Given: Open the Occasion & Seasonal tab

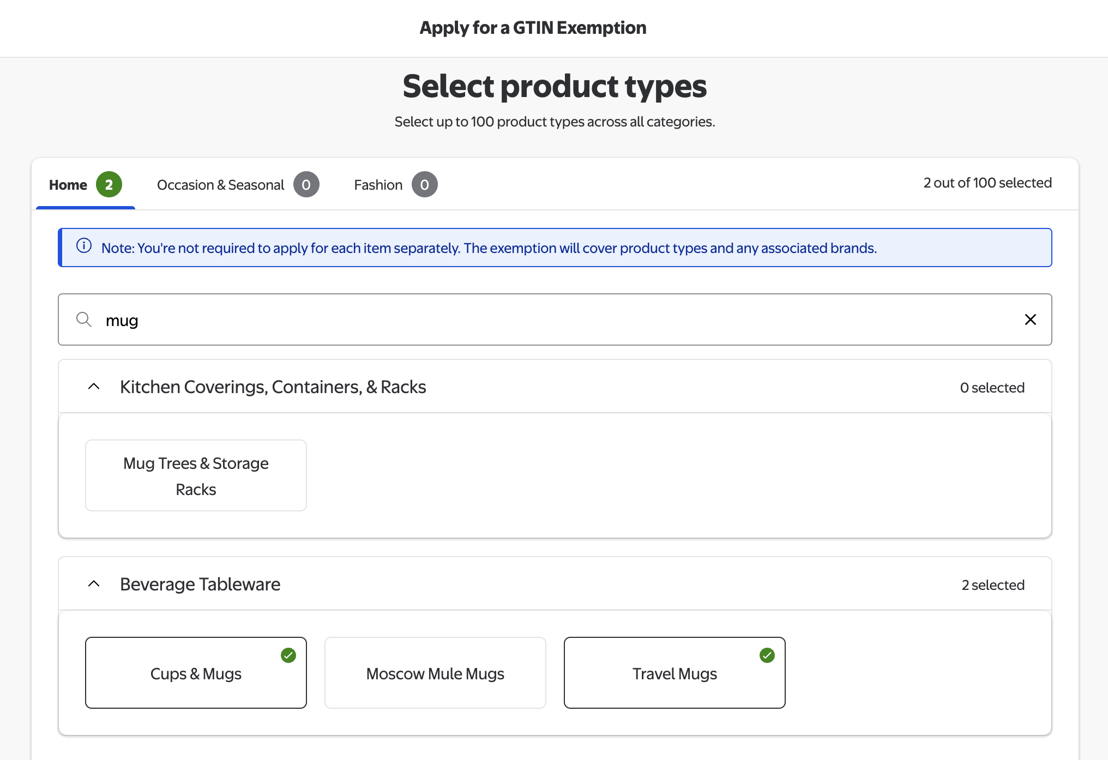Looking at the screenshot, I should click(x=238, y=185).
